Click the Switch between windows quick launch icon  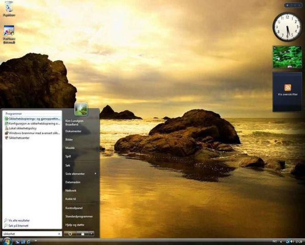(23, 242)
